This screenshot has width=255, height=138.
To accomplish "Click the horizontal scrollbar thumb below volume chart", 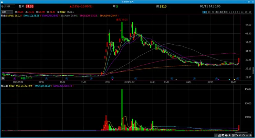I will click(x=241, y=132).
